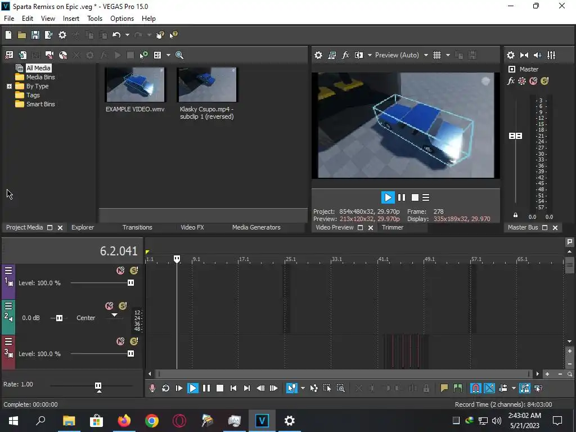Viewport: 576px width, 432px height.
Task: Select the EXAMPLE VIDEO.wmv thumbnail
Action: pos(135,85)
